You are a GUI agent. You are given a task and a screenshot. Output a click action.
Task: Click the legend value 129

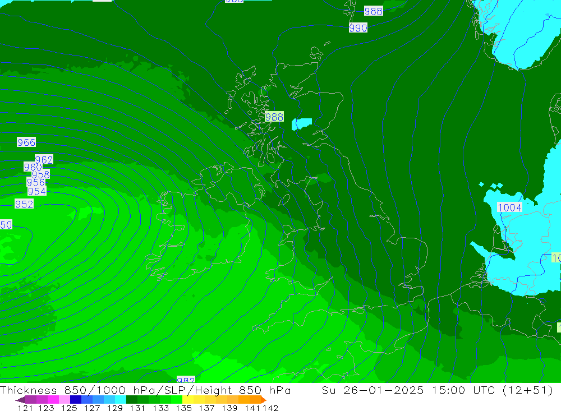[x=115, y=408]
